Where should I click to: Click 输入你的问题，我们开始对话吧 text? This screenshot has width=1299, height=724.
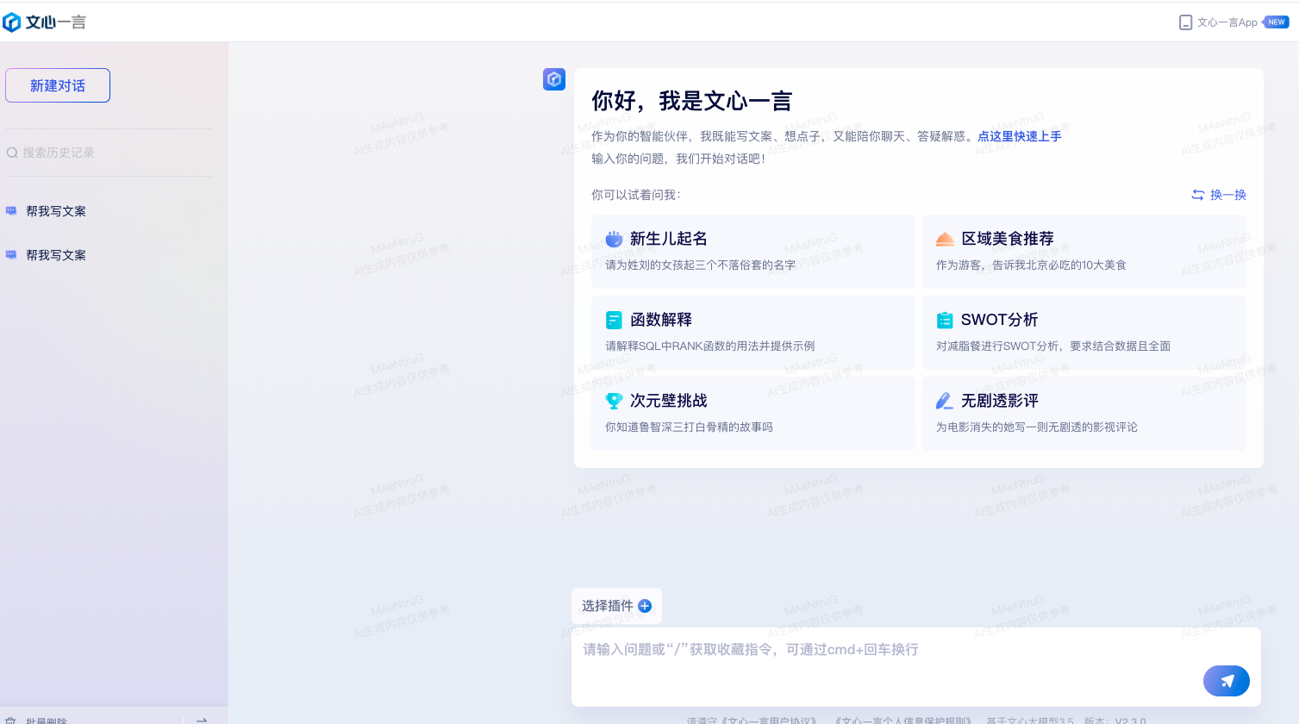pyautogui.click(x=678, y=159)
